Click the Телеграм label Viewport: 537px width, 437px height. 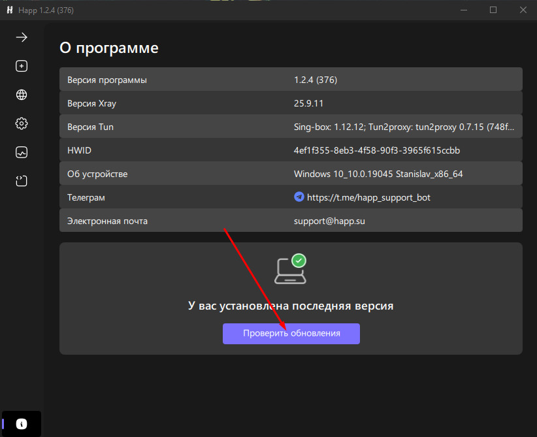[86, 198]
